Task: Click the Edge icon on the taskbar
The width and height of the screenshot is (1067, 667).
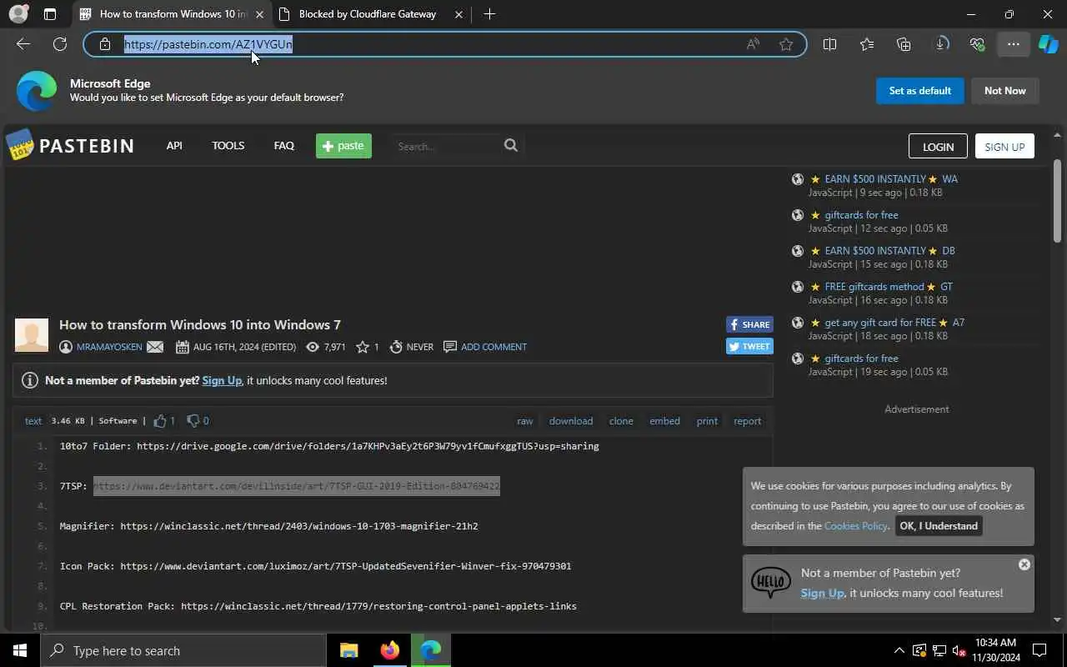Action: point(430,650)
